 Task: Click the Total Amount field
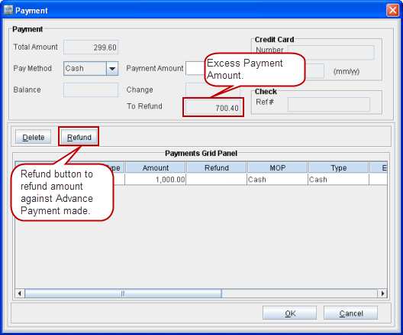pyautogui.click(x=91, y=47)
